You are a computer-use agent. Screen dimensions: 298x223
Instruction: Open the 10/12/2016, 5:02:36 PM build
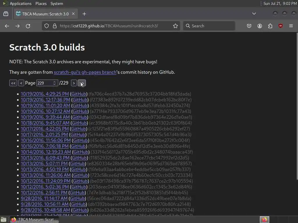[x=45, y=187]
